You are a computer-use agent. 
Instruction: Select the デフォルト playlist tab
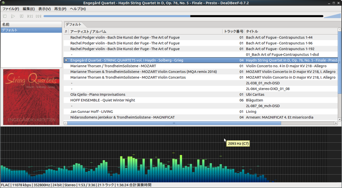coord(73,24)
